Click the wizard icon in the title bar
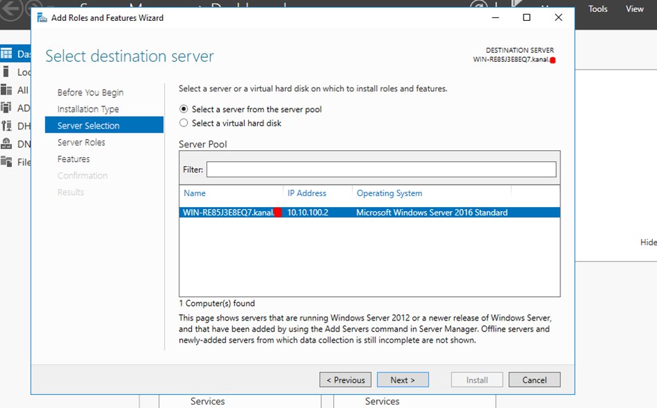 point(42,17)
